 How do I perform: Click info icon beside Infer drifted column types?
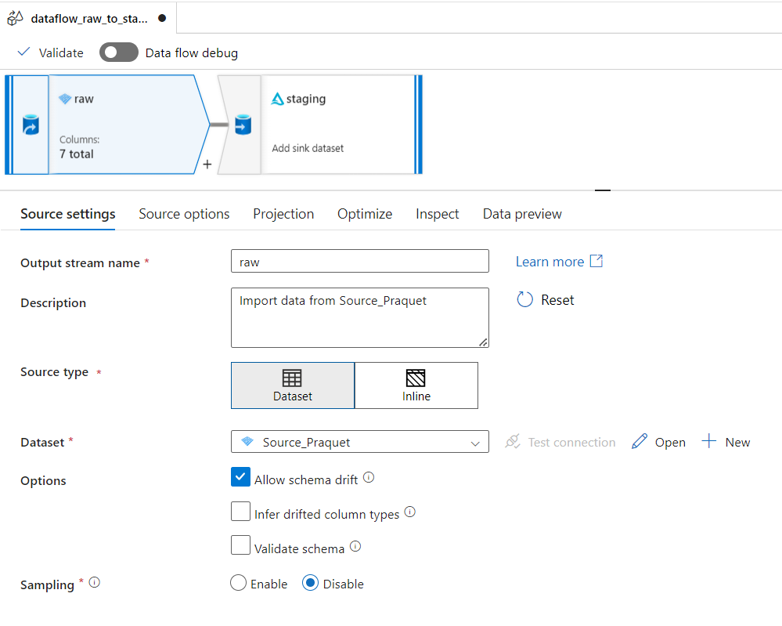(x=409, y=512)
